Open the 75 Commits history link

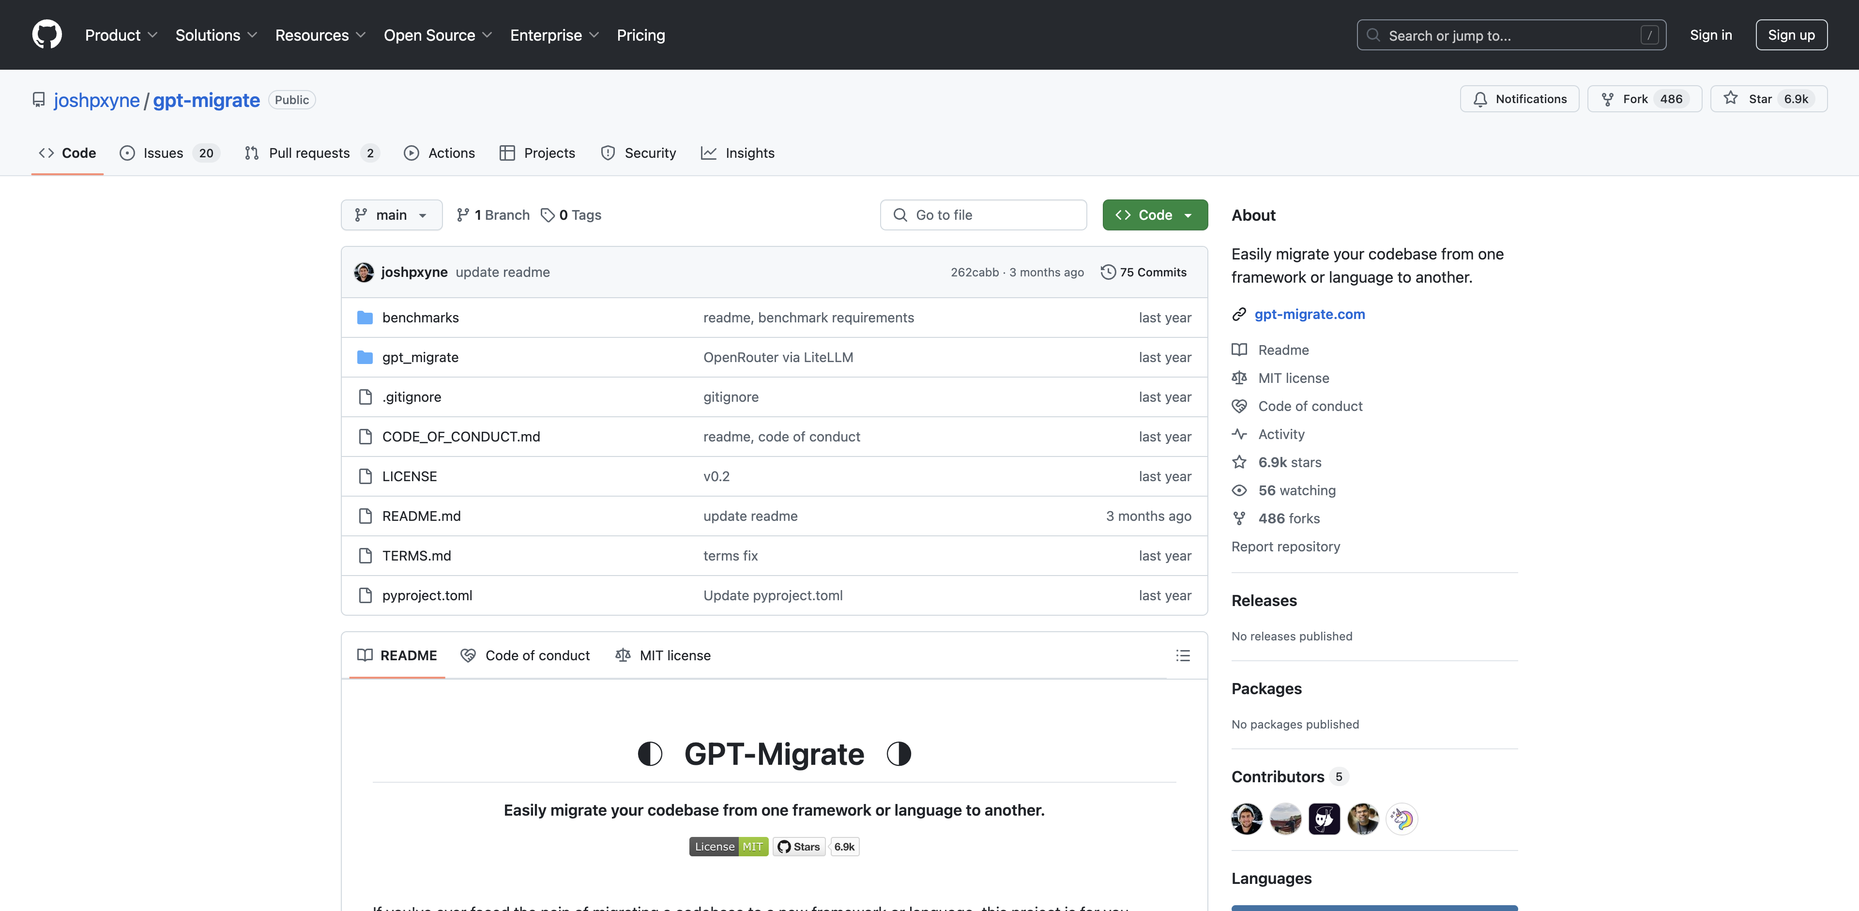[1144, 272]
